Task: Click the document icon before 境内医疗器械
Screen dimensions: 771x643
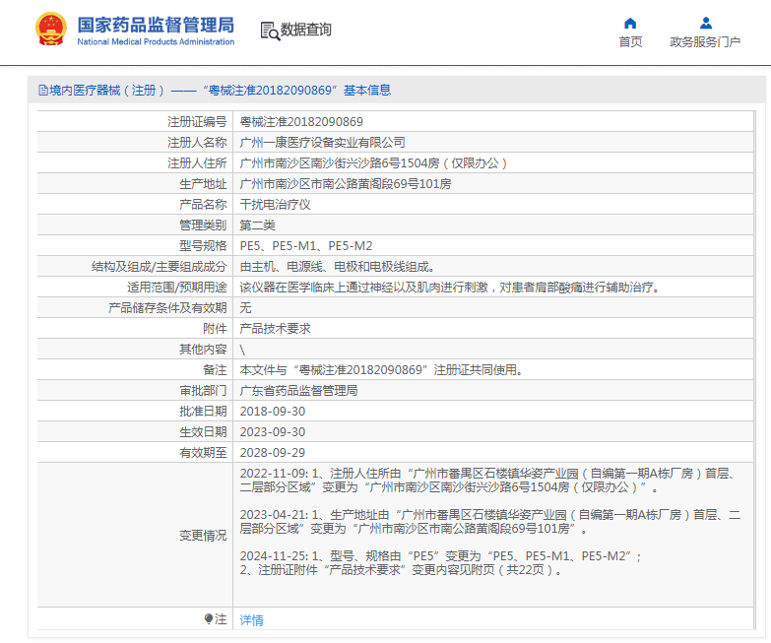Action: [42, 91]
